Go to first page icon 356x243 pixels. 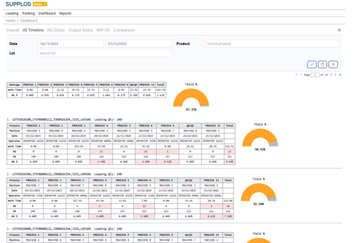[x=297, y=75]
